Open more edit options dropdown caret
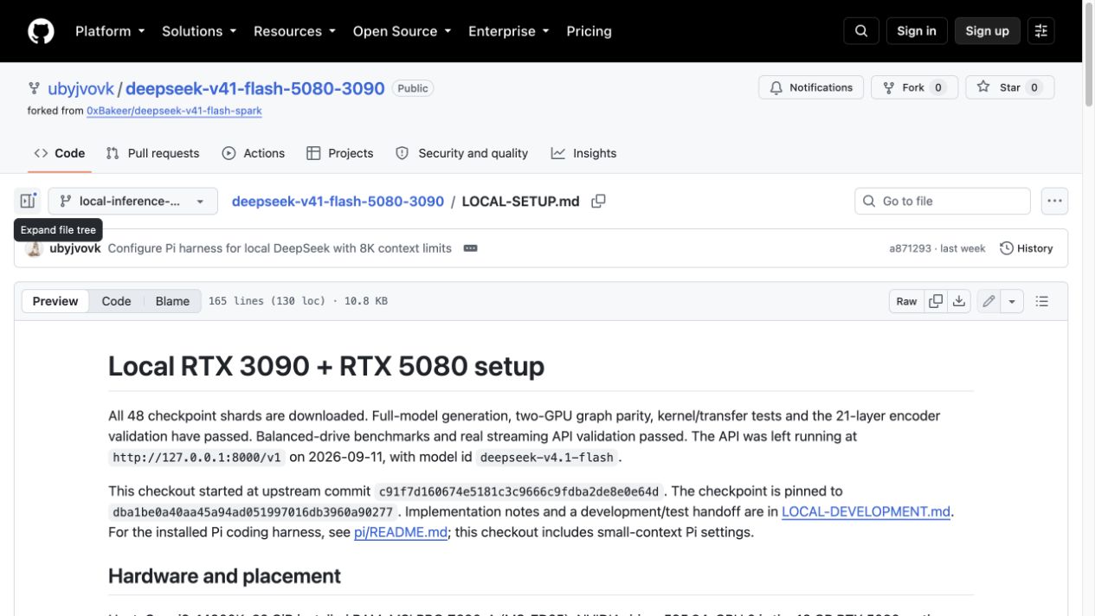The width and height of the screenshot is (1095, 616). click(1012, 301)
